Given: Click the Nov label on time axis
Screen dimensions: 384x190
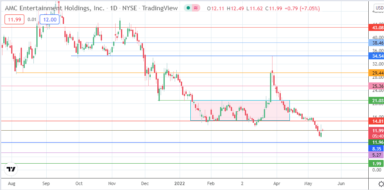Looking at the screenshot, I should point(111,183).
